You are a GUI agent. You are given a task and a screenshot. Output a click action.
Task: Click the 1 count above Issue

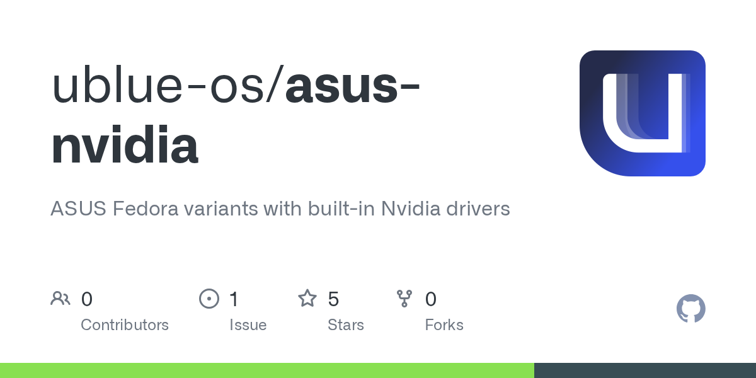point(234,299)
